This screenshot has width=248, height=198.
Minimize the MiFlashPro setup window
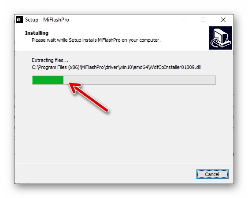tap(183, 20)
